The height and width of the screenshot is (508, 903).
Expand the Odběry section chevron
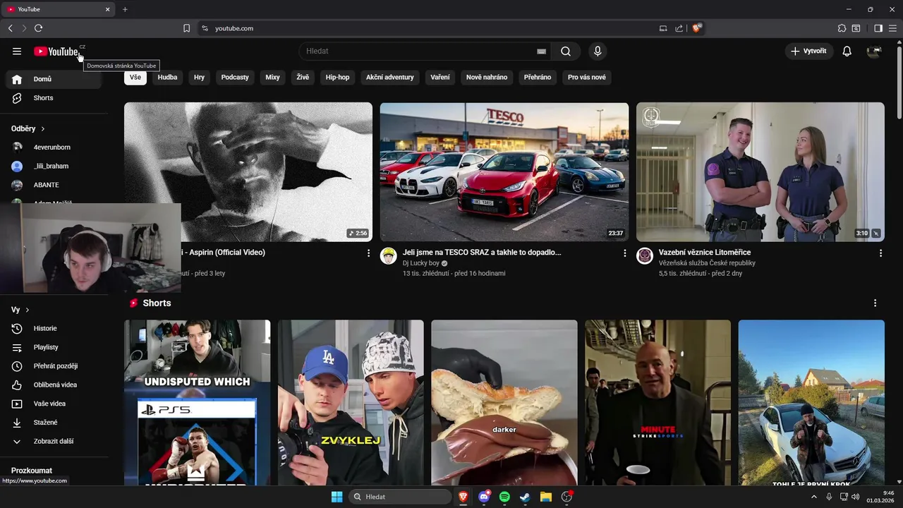pyautogui.click(x=42, y=129)
